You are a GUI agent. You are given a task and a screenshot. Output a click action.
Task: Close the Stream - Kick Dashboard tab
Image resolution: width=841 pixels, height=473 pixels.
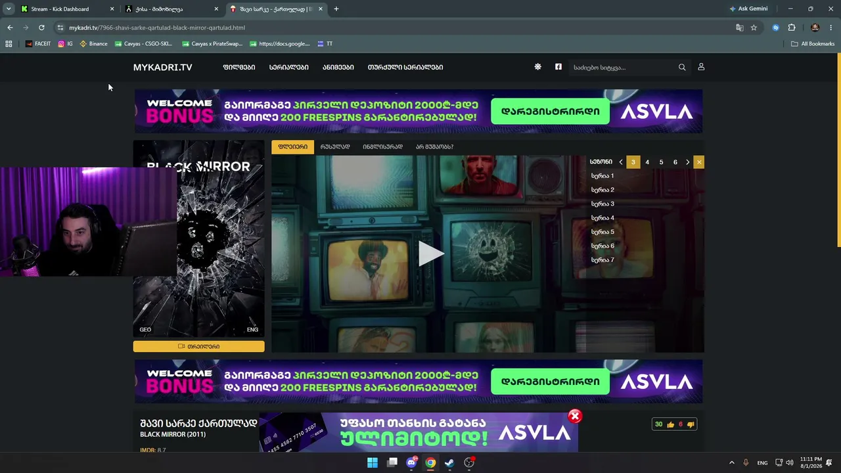coord(112,9)
